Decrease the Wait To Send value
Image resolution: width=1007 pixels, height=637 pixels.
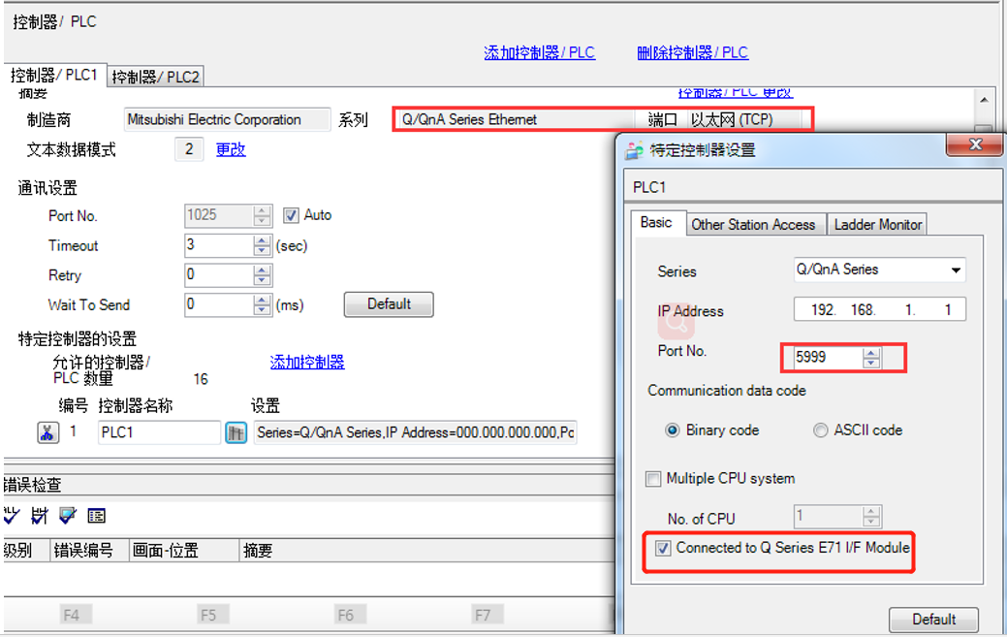tap(262, 311)
